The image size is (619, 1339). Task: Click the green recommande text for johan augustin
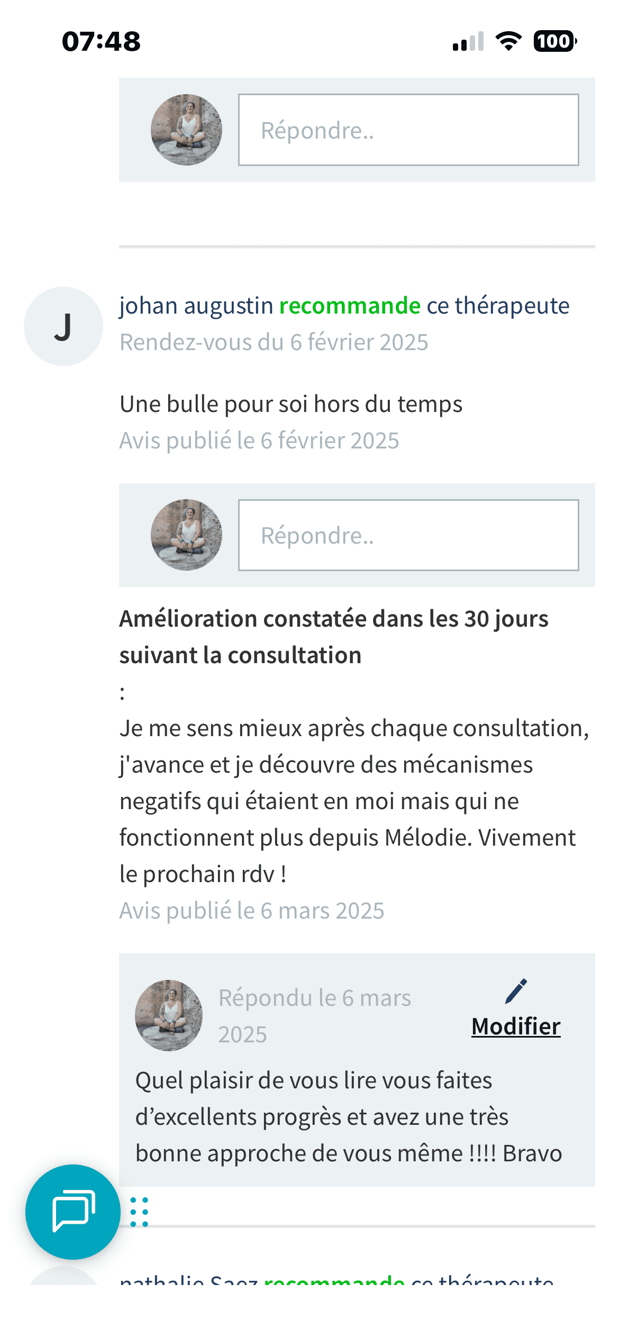pos(350,306)
